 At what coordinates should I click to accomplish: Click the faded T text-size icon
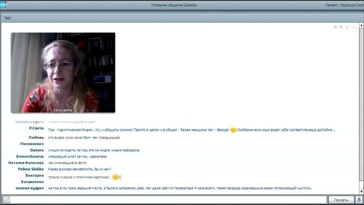pyautogui.click(x=348, y=27)
